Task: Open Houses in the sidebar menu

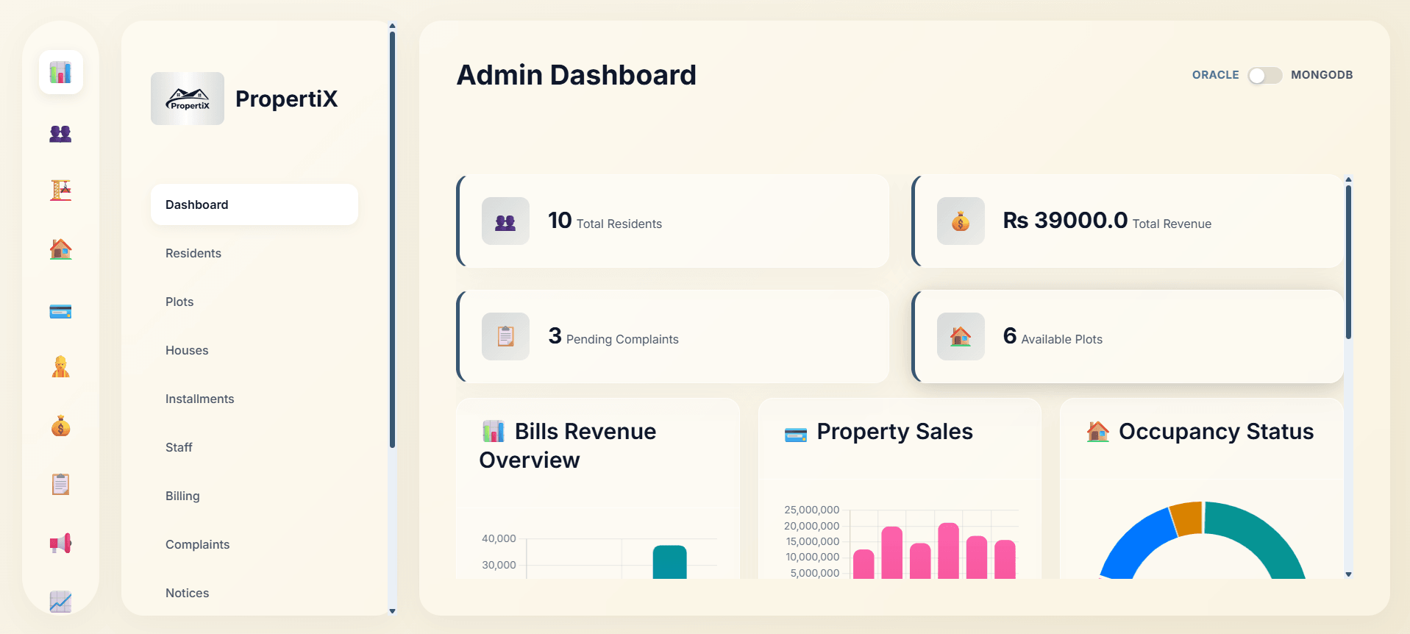Action: (254, 350)
